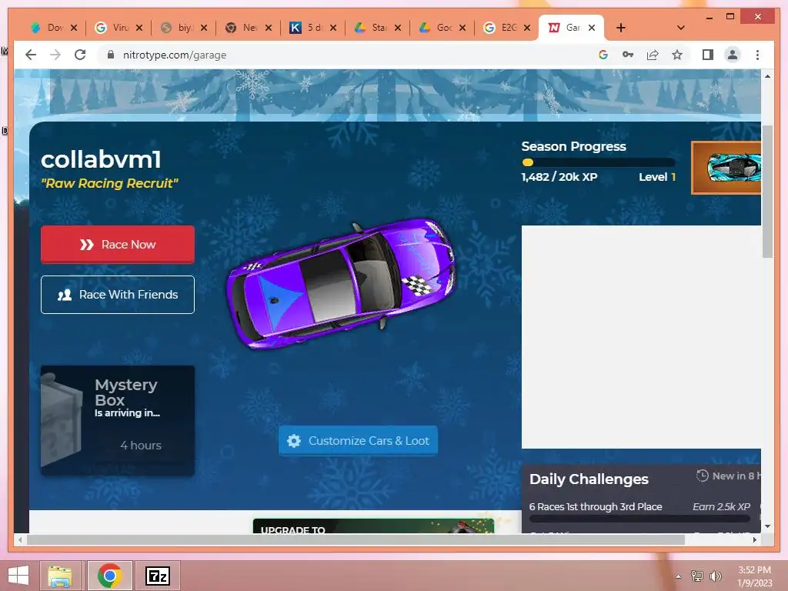Click the horizontal page scrollbar

pyautogui.click(x=356, y=539)
